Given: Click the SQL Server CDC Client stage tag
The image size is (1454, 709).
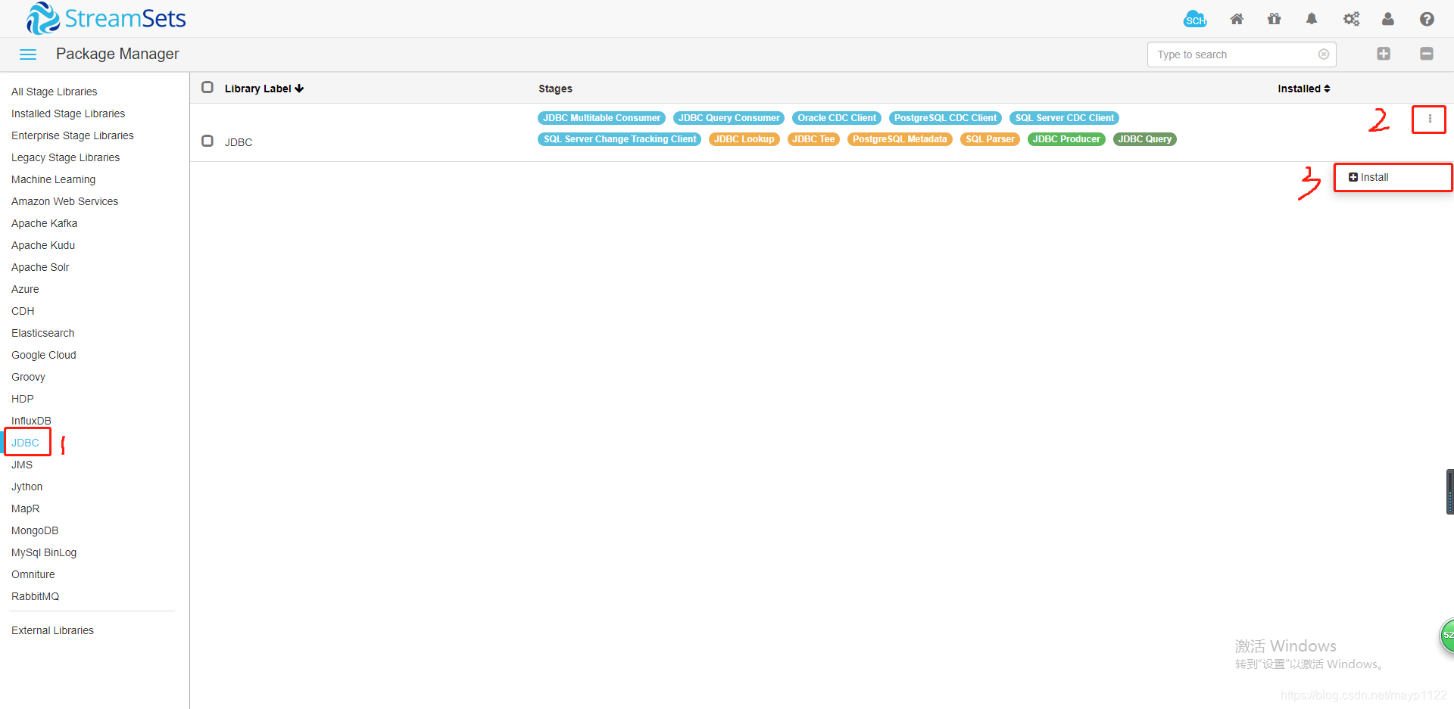Looking at the screenshot, I should click(x=1064, y=118).
